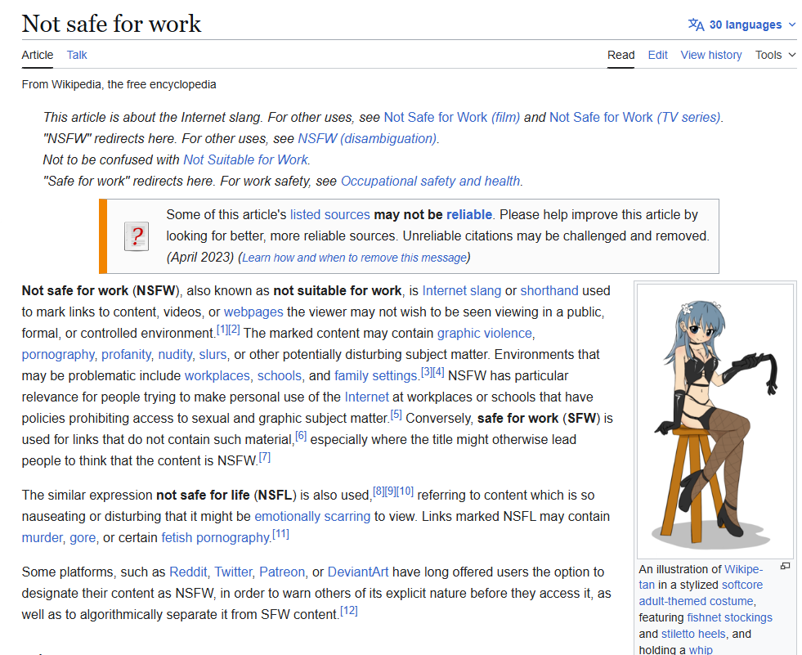Follow the Patreon link

click(282, 572)
